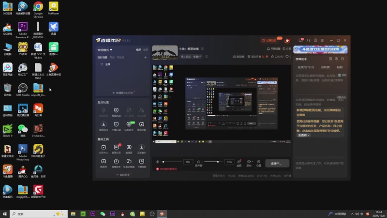387x218 pixels.
Task: Expand the 常规模式 dropdown
Action: 105,50
